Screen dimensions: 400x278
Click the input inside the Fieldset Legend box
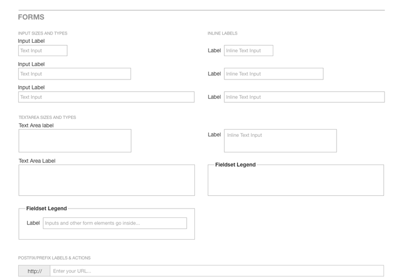(115, 223)
